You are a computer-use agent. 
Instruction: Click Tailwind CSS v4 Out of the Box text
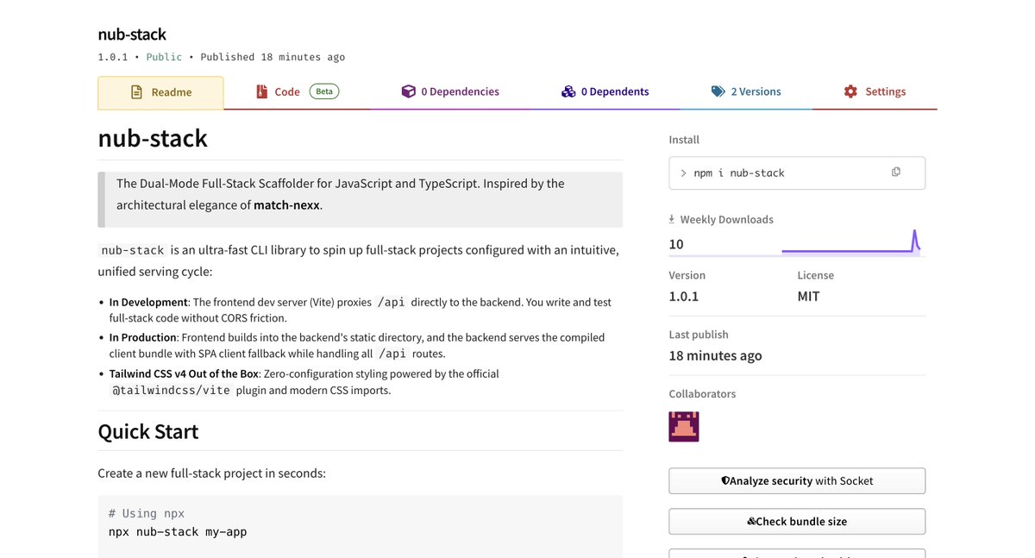click(184, 373)
